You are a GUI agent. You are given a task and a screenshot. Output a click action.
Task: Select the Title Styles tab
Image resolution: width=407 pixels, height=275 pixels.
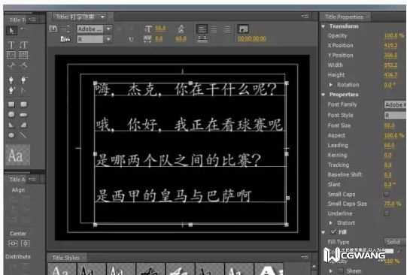click(x=66, y=258)
